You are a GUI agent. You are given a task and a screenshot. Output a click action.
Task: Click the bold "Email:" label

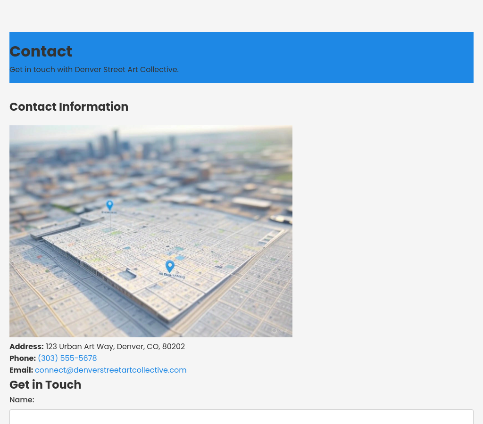21,370
